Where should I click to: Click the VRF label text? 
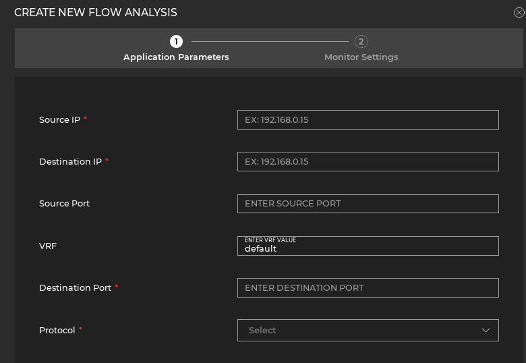(48, 246)
